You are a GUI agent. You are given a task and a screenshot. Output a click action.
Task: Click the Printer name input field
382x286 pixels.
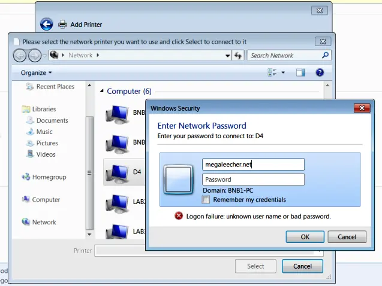pos(209,251)
